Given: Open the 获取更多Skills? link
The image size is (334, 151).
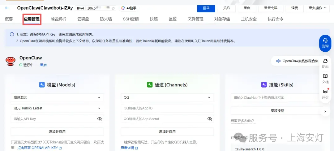Looking at the screenshot, I should point(242,121).
